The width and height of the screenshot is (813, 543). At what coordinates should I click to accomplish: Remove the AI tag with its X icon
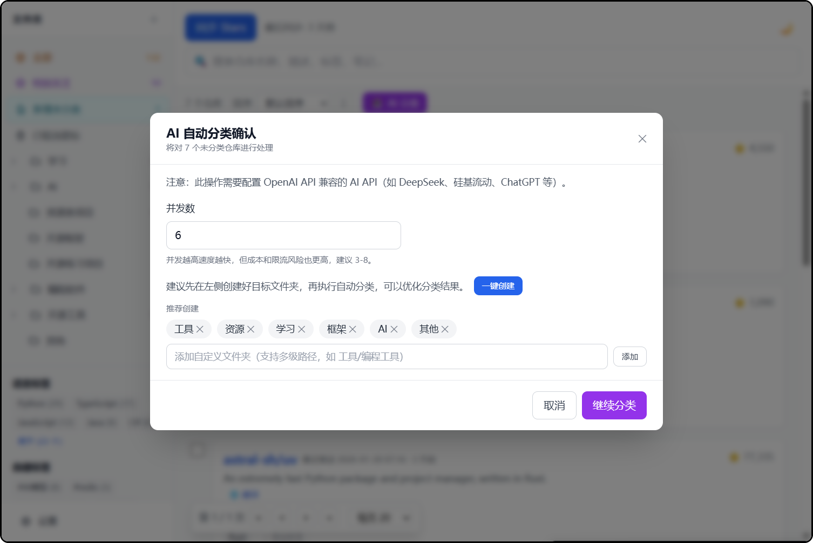click(395, 329)
